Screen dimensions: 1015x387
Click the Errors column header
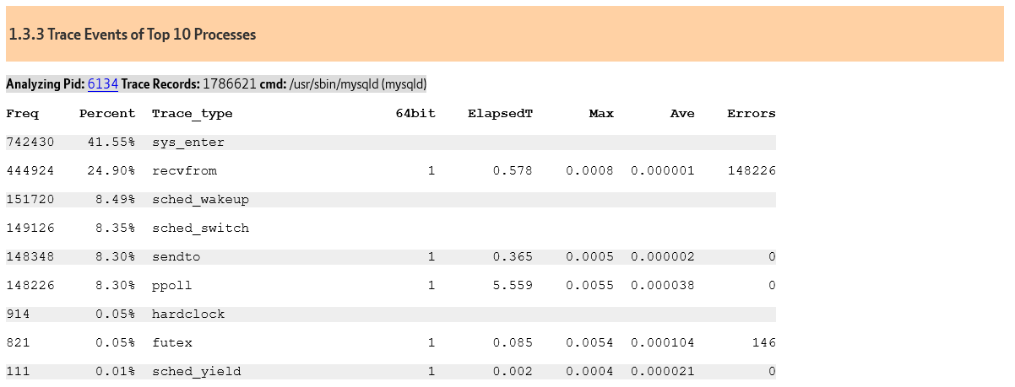point(752,113)
